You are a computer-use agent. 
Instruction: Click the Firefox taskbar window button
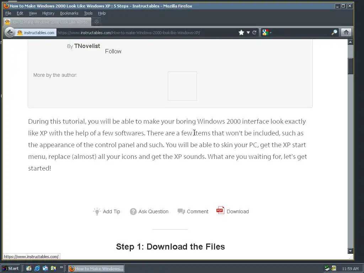pyautogui.click(x=96, y=269)
